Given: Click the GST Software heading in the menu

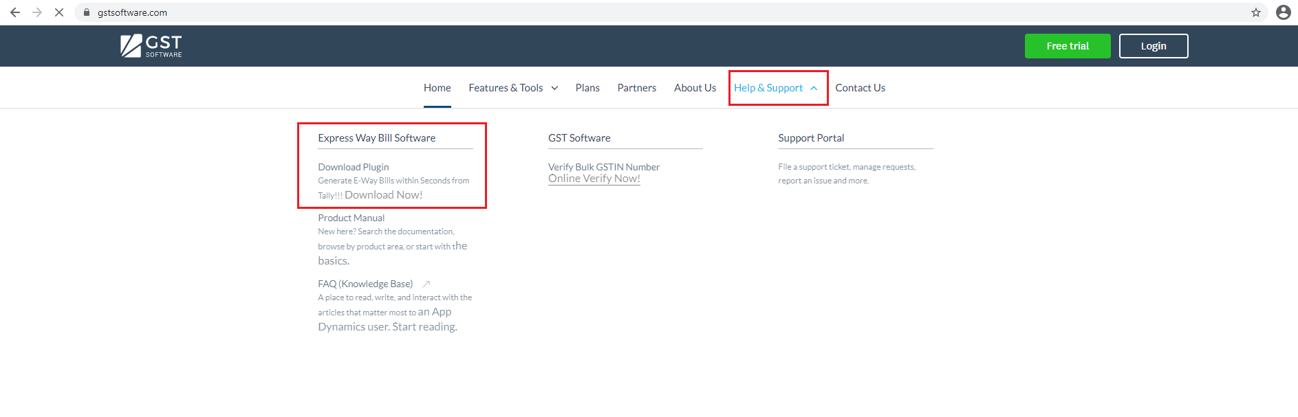Looking at the screenshot, I should pyautogui.click(x=579, y=138).
